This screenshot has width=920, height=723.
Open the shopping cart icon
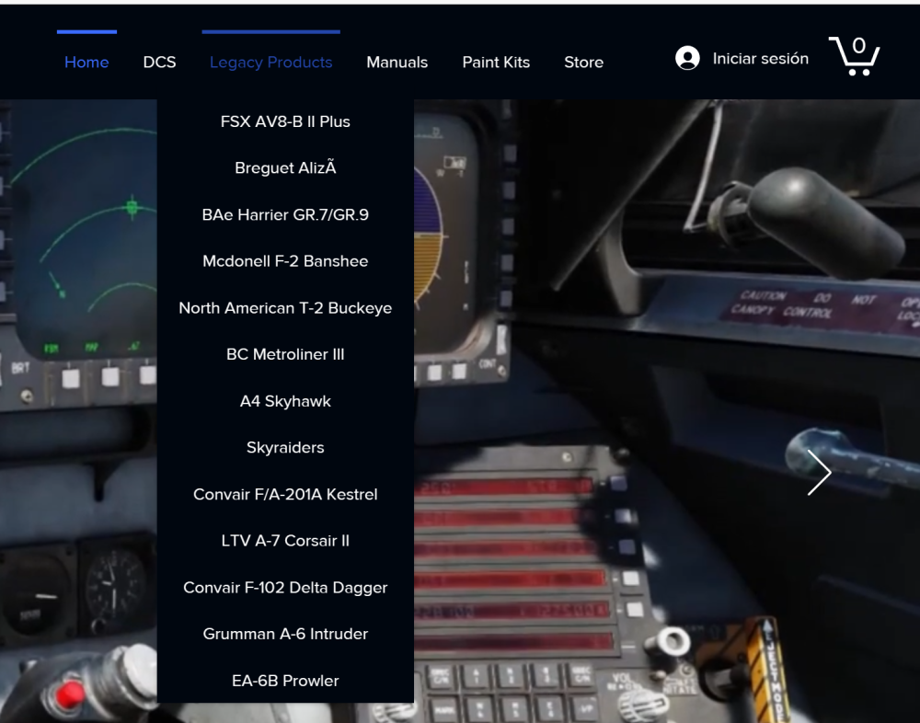(854, 56)
